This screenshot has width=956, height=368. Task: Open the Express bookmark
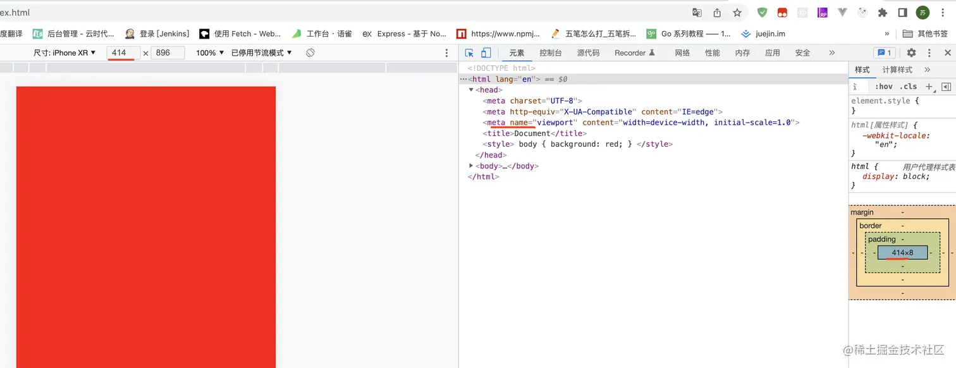click(405, 34)
